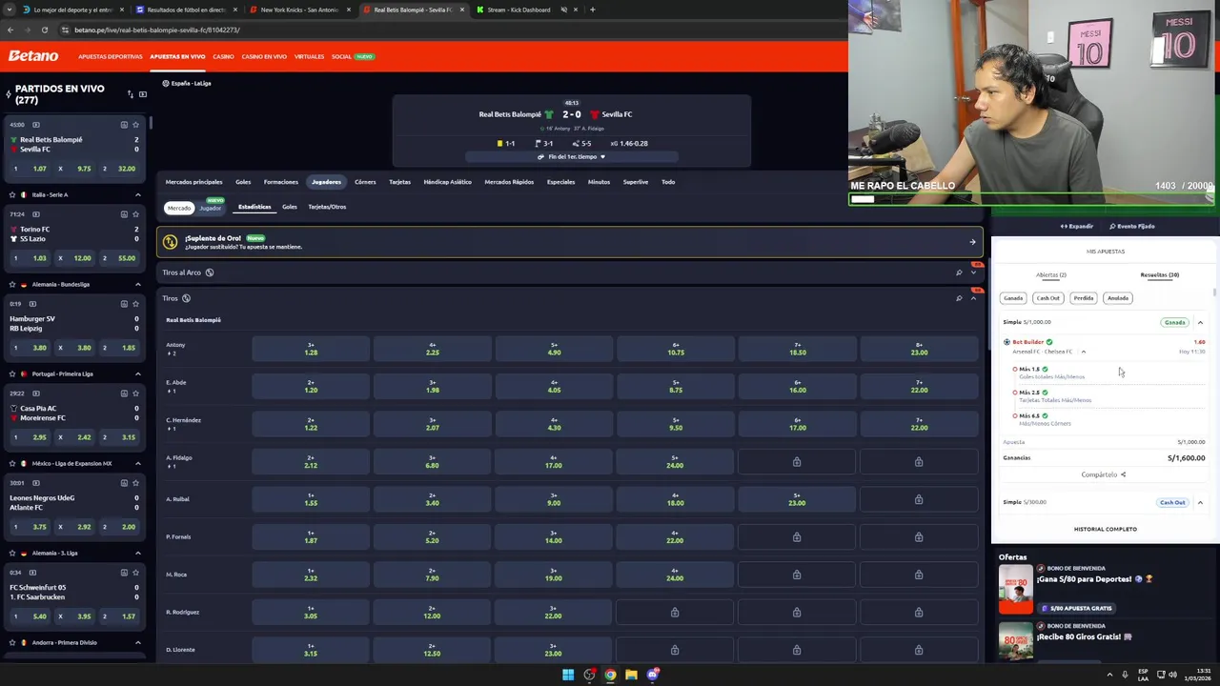
Task: Favorite the Real Betis vs Sevilla match star
Action: (x=135, y=125)
